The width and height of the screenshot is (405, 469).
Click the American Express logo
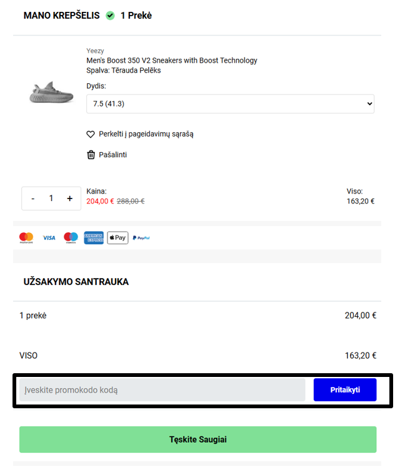click(x=94, y=238)
